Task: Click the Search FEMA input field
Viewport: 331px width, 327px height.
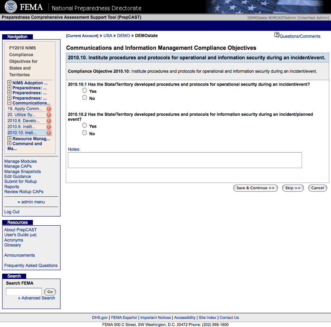Action: click(x=24, y=292)
